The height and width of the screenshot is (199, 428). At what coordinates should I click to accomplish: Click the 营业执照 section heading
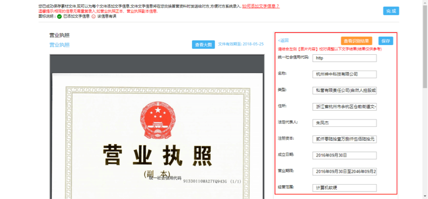tap(59, 35)
